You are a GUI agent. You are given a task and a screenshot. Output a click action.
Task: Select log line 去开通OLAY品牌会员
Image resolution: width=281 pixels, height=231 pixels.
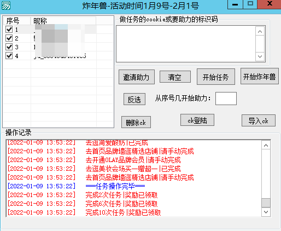(133, 160)
